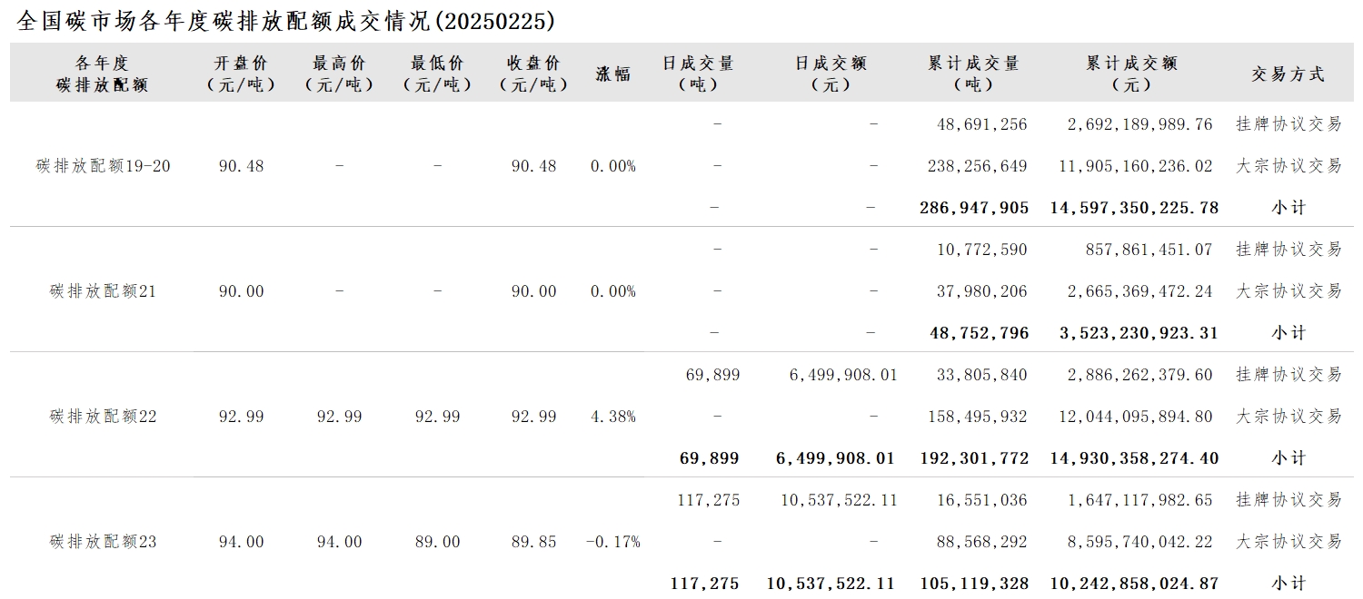Click subtotal volume 48,752,796

980,333
